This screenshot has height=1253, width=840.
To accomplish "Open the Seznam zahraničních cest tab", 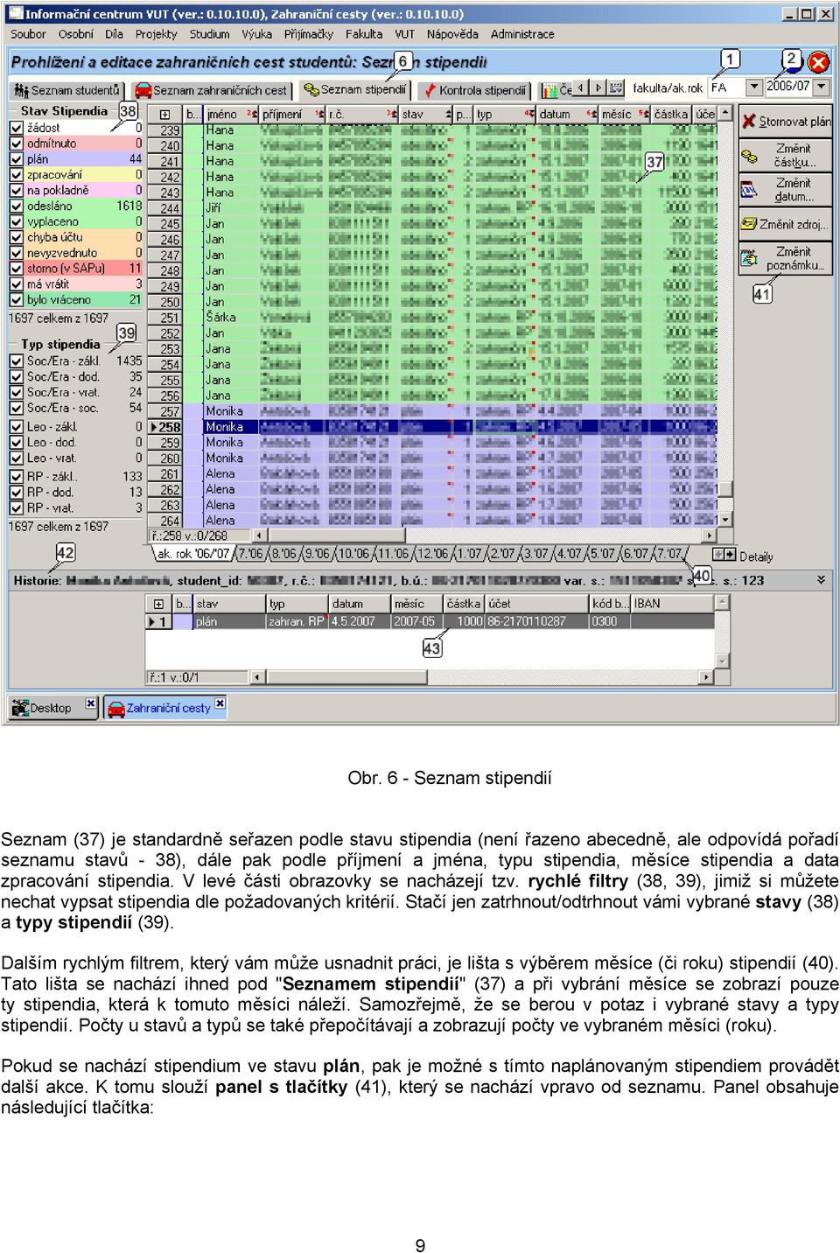I will coord(211,90).
